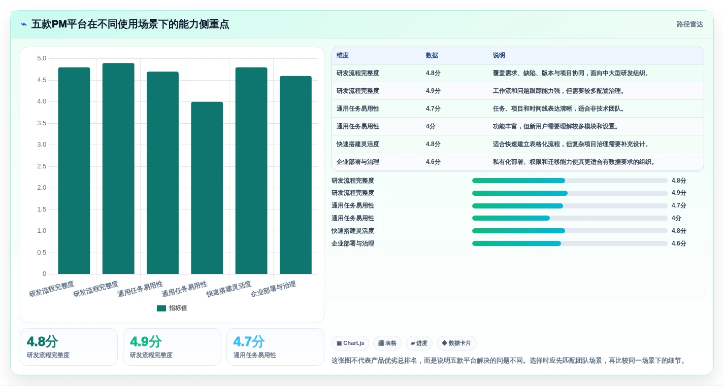Click the 4分 value beside the progress bar
The width and height of the screenshot is (724, 386).
point(676,218)
